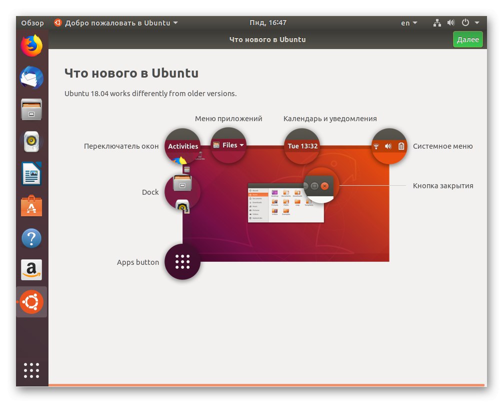Click the Системное меню label
The width and height of the screenshot is (503, 403).
coord(442,146)
